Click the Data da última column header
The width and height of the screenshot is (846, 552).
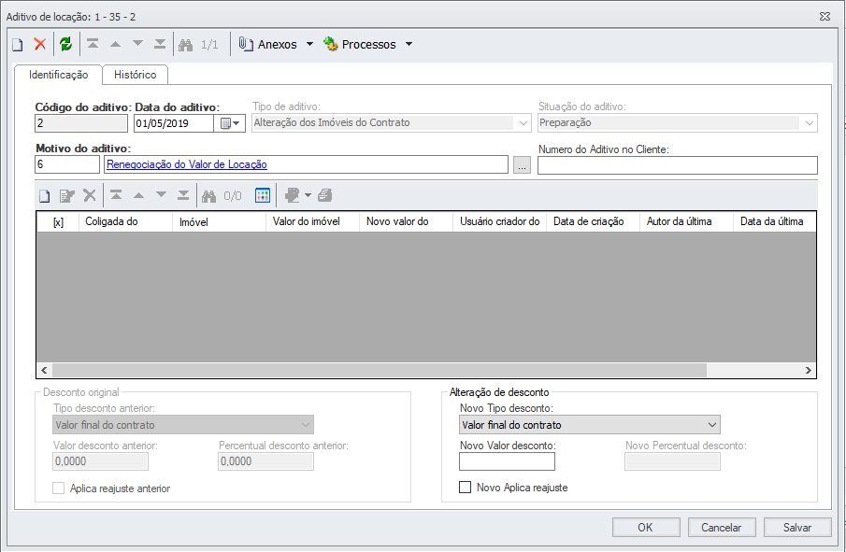(774, 222)
